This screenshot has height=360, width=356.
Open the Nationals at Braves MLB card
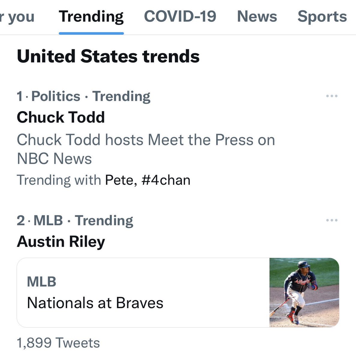178,292
